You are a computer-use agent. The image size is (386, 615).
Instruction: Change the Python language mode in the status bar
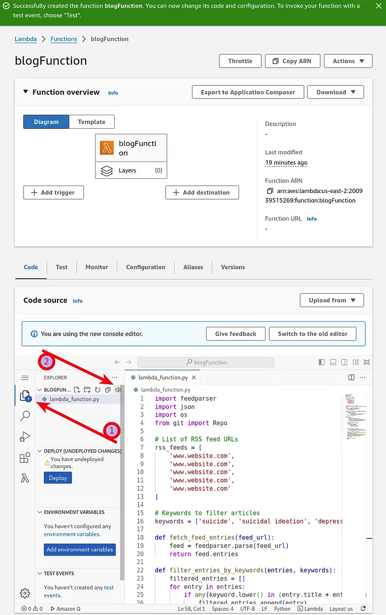282,609
